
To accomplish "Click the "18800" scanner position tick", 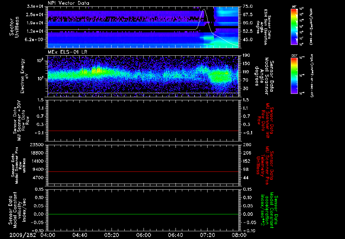I will pos(38,153).
